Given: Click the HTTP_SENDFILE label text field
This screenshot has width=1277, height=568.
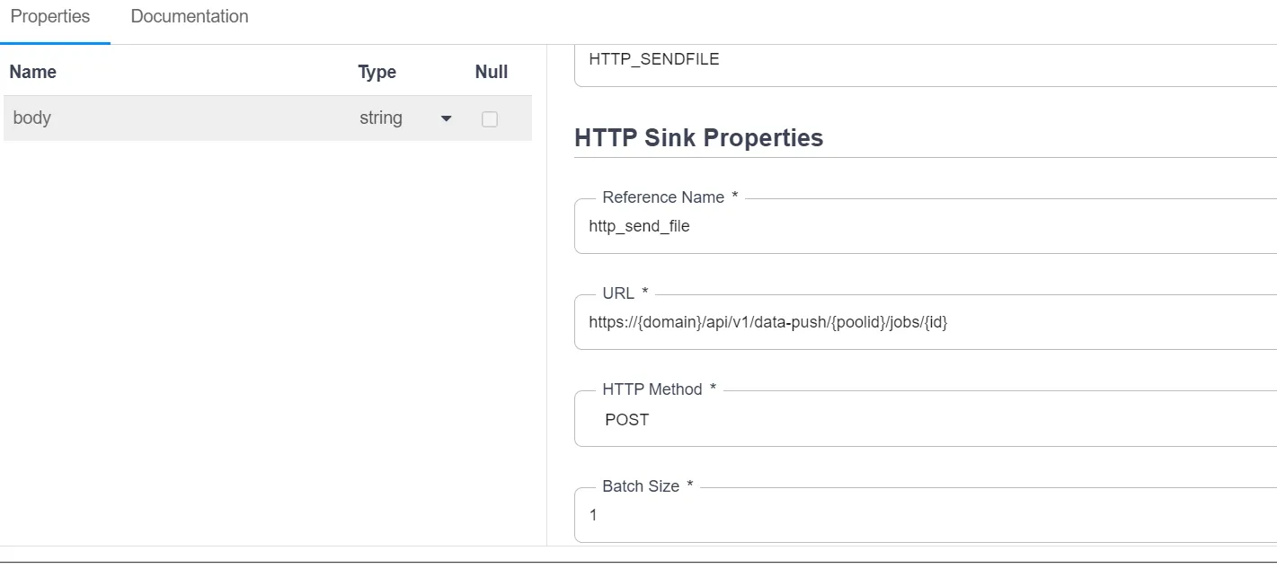Looking at the screenshot, I should coord(926,60).
